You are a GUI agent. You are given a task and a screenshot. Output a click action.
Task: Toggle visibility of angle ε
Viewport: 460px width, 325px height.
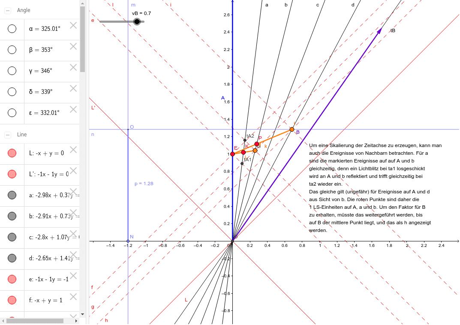pos(12,113)
